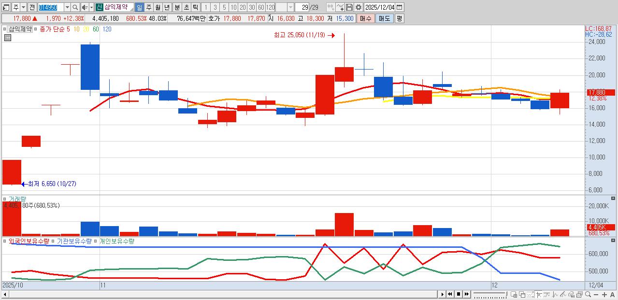The width and height of the screenshot is (618, 300).
Task: Select interval preset 30
Action: point(252,7)
